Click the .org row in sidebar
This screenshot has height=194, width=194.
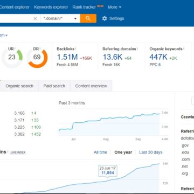[184, 174]
